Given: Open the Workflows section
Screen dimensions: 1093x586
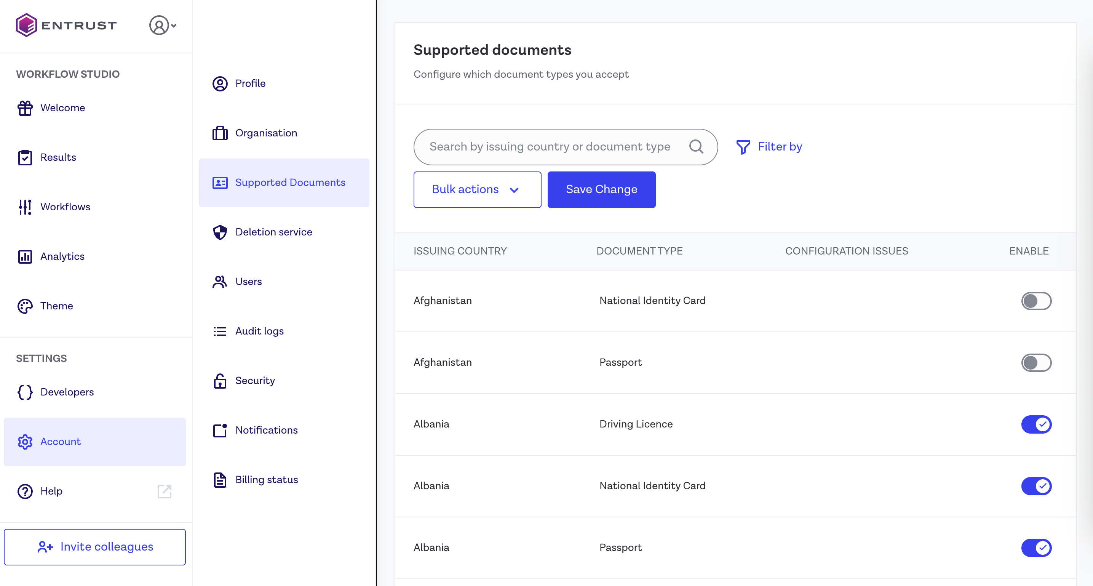Looking at the screenshot, I should pyautogui.click(x=65, y=207).
